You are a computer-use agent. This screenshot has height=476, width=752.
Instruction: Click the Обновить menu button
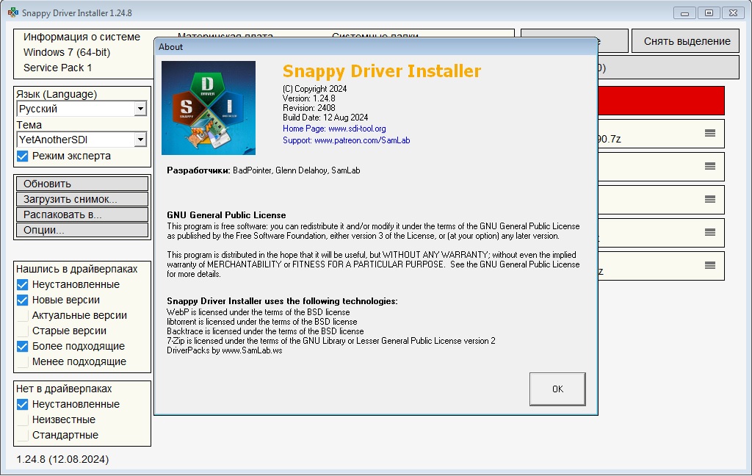[x=82, y=184]
